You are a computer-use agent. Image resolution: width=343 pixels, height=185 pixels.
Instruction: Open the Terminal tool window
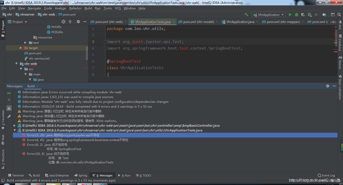[x=16, y=175]
